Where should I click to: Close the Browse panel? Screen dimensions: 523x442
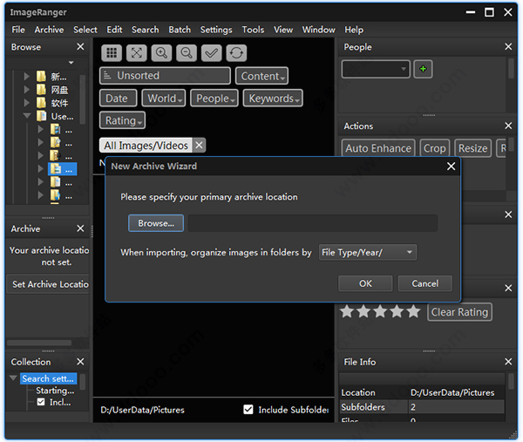tap(80, 47)
